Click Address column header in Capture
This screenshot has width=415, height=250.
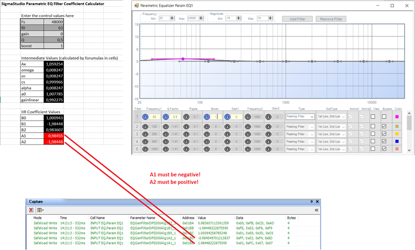[188, 218]
